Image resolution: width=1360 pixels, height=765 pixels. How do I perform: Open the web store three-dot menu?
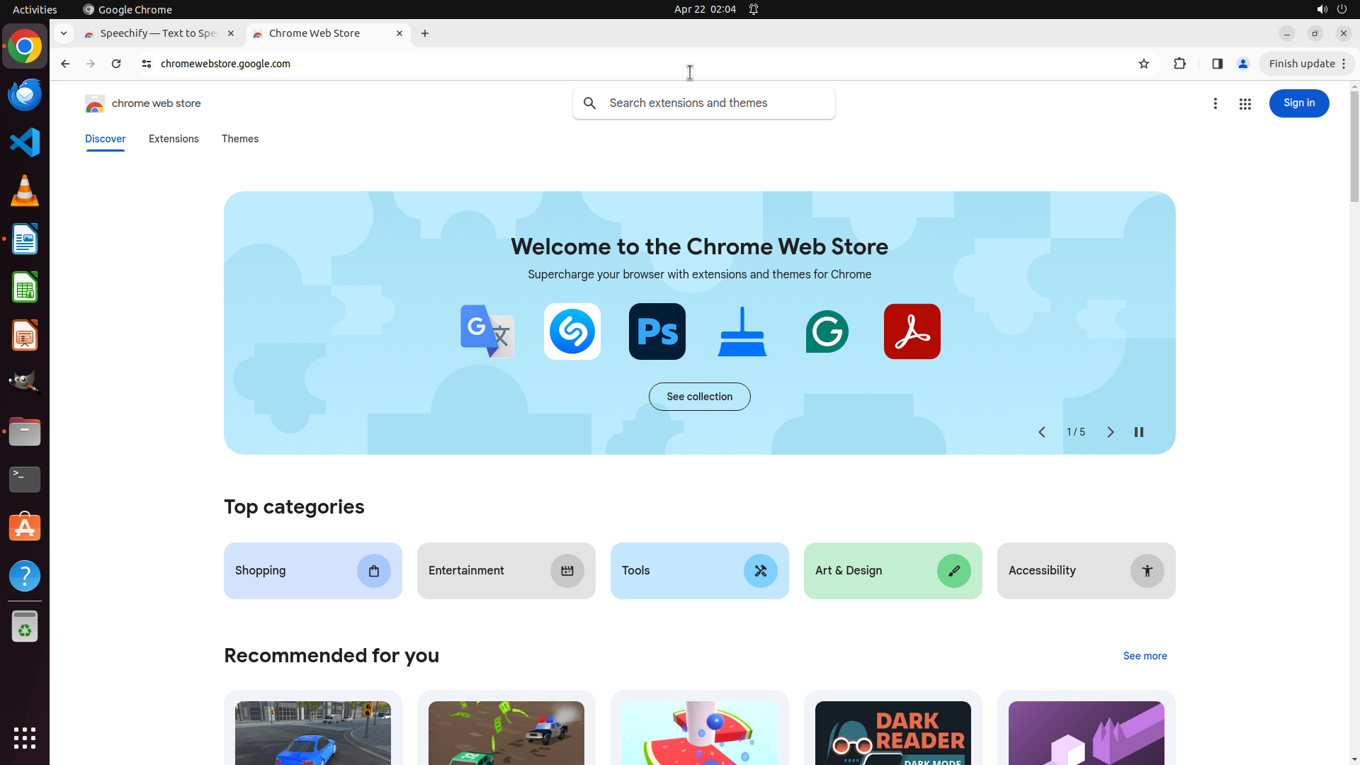coord(1215,103)
